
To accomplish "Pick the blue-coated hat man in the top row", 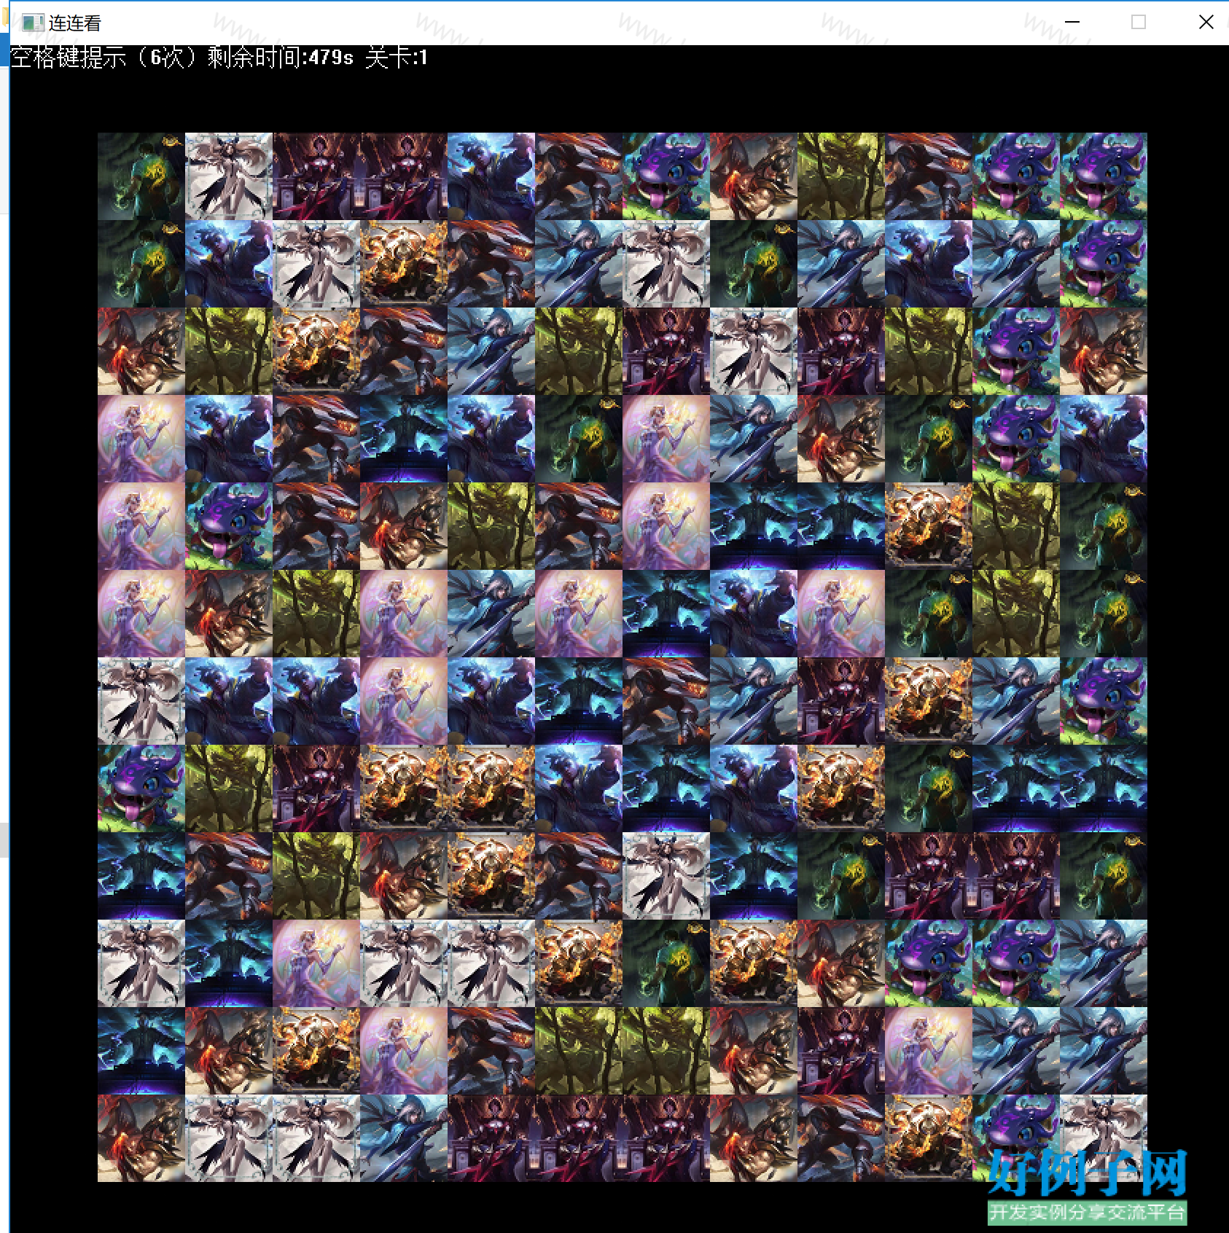I will 491,176.
